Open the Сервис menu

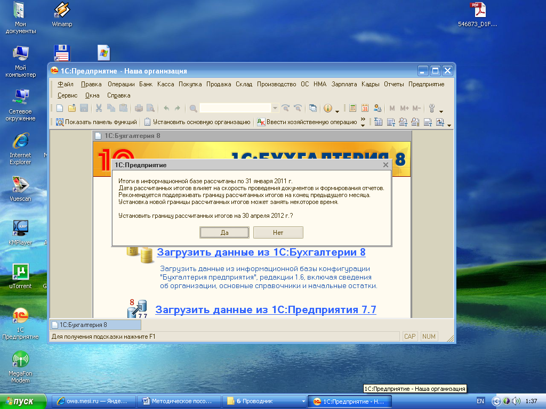(68, 95)
